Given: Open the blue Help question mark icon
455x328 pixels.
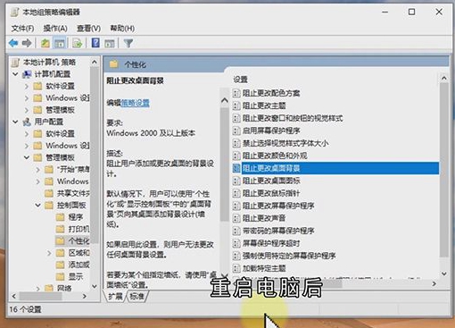Looking at the screenshot, I should (95, 43).
